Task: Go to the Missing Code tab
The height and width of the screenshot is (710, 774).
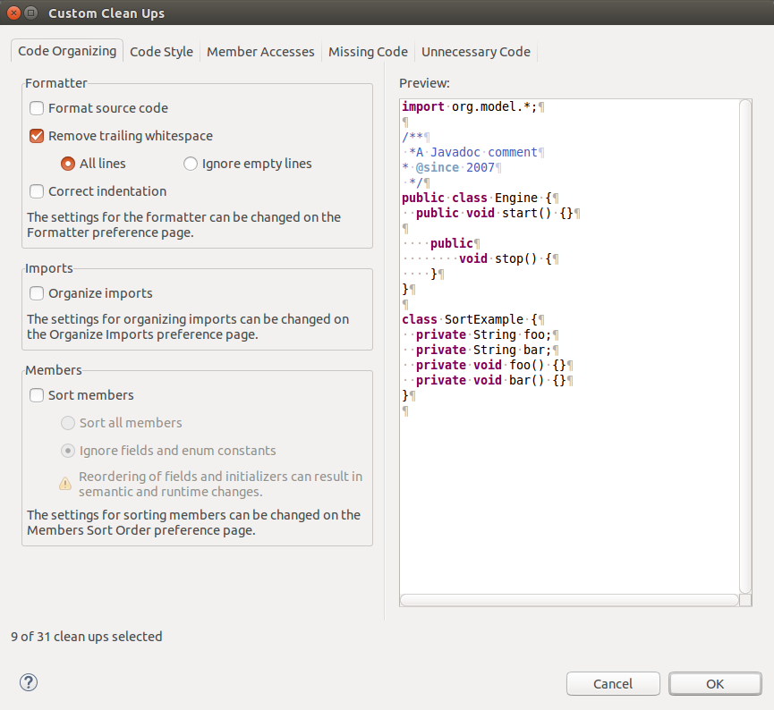Action: click(368, 52)
